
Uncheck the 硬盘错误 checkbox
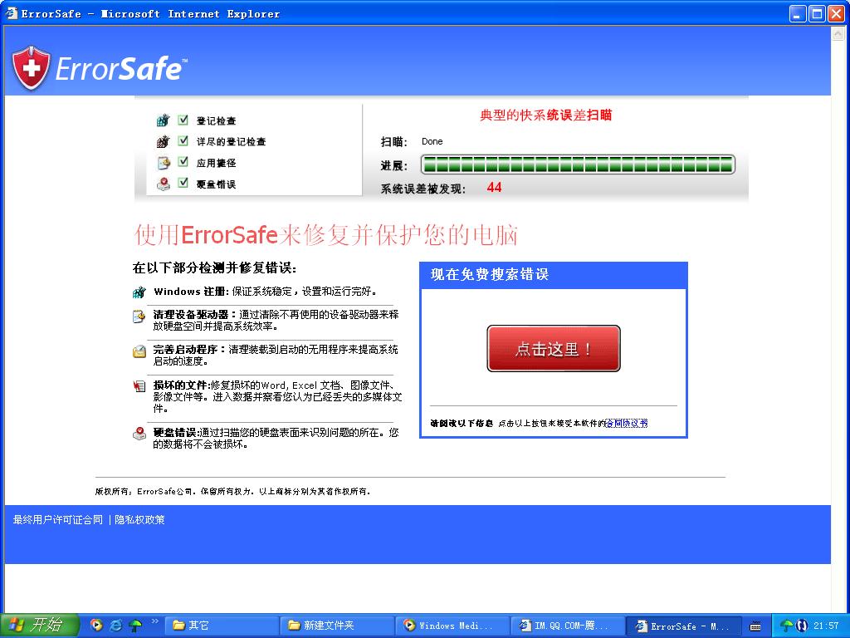tap(183, 183)
